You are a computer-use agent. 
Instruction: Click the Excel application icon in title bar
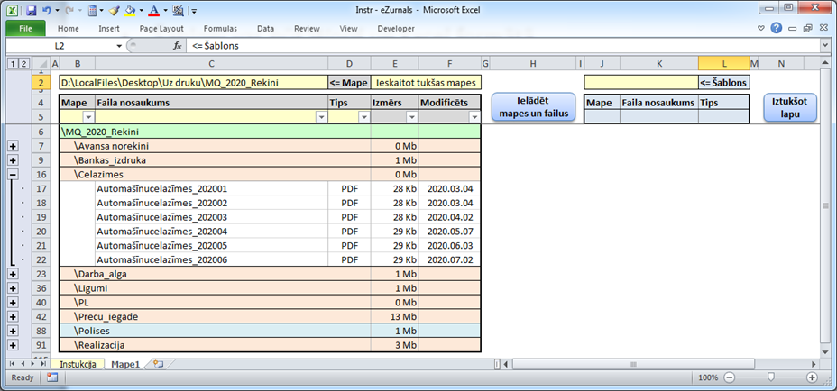pyautogui.click(x=13, y=10)
